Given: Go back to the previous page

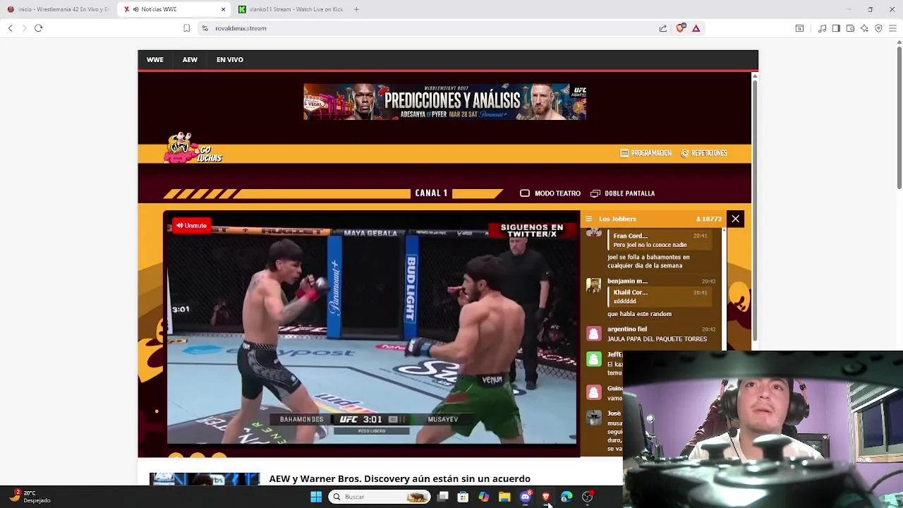Looking at the screenshot, I should tap(10, 28).
